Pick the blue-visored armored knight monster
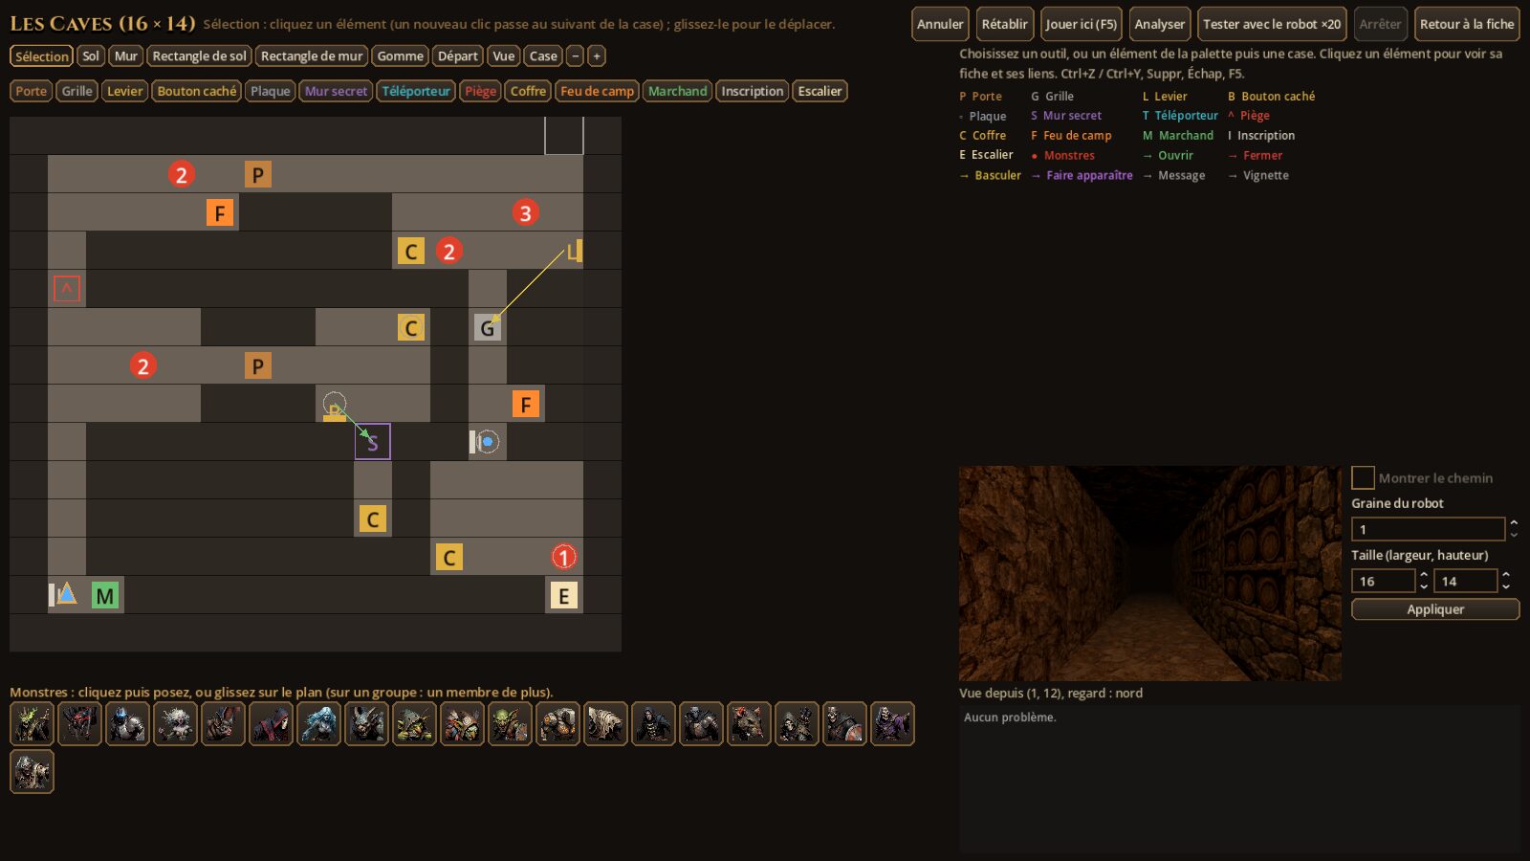This screenshot has width=1530, height=861. coord(127,724)
